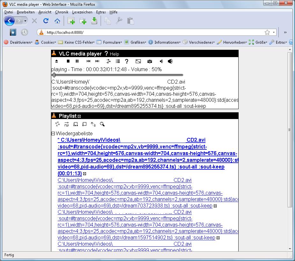Image resolution: width=295 pixels, height=261 pixels.
Task: Open the Formulare developer toolbar dropdown
Action: (x=109, y=42)
